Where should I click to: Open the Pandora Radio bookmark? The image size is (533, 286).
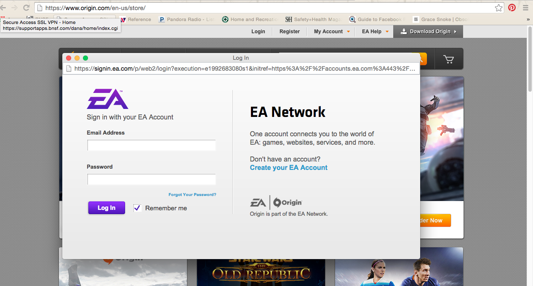click(x=187, y=19)
